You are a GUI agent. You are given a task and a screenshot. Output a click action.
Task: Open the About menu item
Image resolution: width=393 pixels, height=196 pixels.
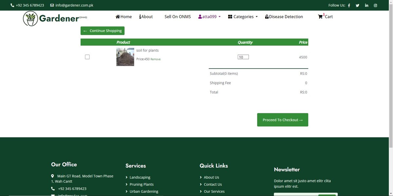[x=146, y=16]
